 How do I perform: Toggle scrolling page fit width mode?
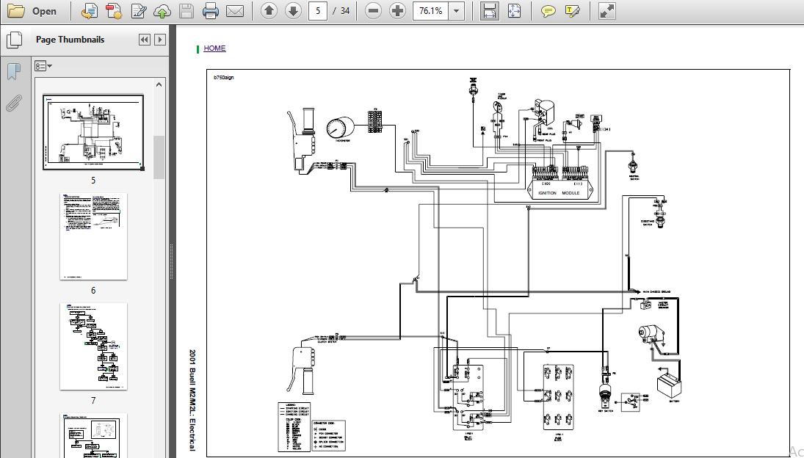coord(490,11)
